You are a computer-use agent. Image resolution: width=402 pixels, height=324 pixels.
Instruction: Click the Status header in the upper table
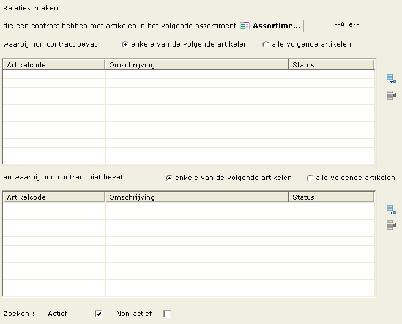click(332, 65)
